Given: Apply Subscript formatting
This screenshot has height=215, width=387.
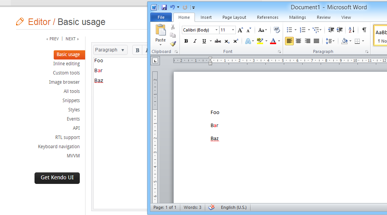Looking at the screenshot, I should (227, 41).
